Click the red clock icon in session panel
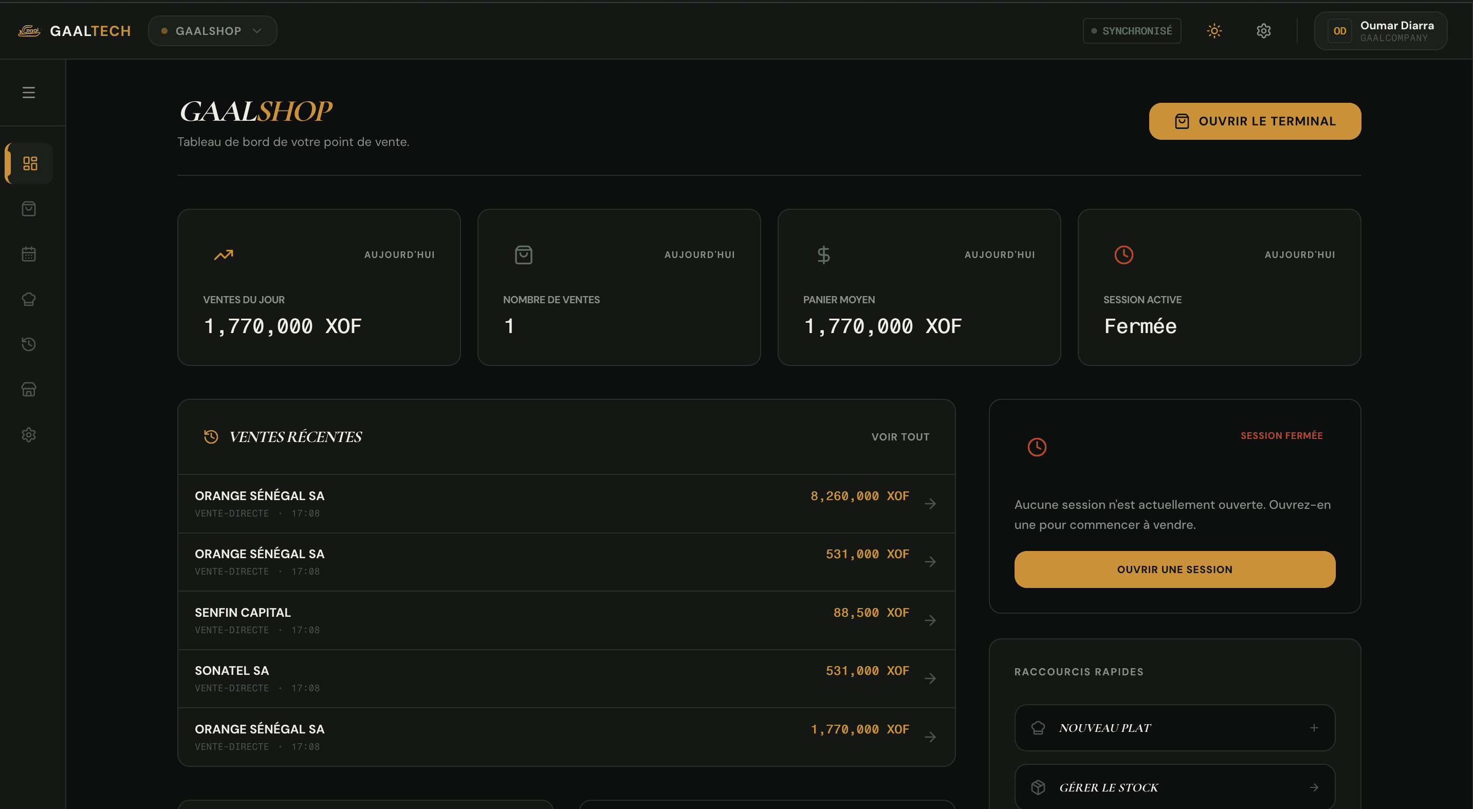 point(1037,447)
